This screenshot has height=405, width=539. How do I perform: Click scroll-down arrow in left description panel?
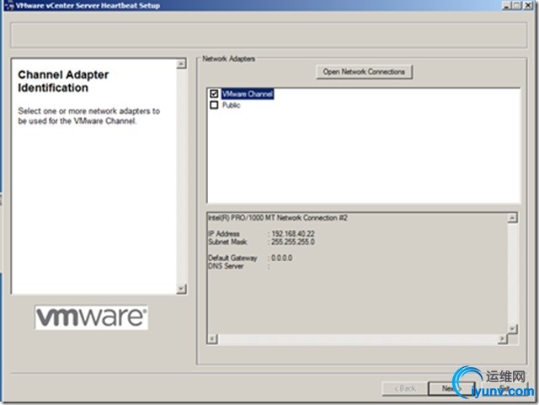pyautogui.click(x=182, y=289)
